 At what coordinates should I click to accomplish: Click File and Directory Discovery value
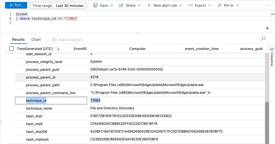tap(112, 108)
